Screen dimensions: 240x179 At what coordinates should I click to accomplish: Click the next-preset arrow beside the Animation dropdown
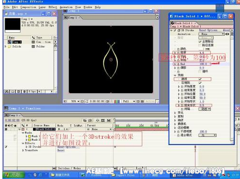[228, 34]
